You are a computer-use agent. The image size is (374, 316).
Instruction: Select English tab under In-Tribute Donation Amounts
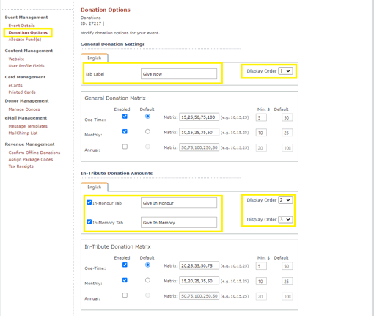tap(95, 187)
